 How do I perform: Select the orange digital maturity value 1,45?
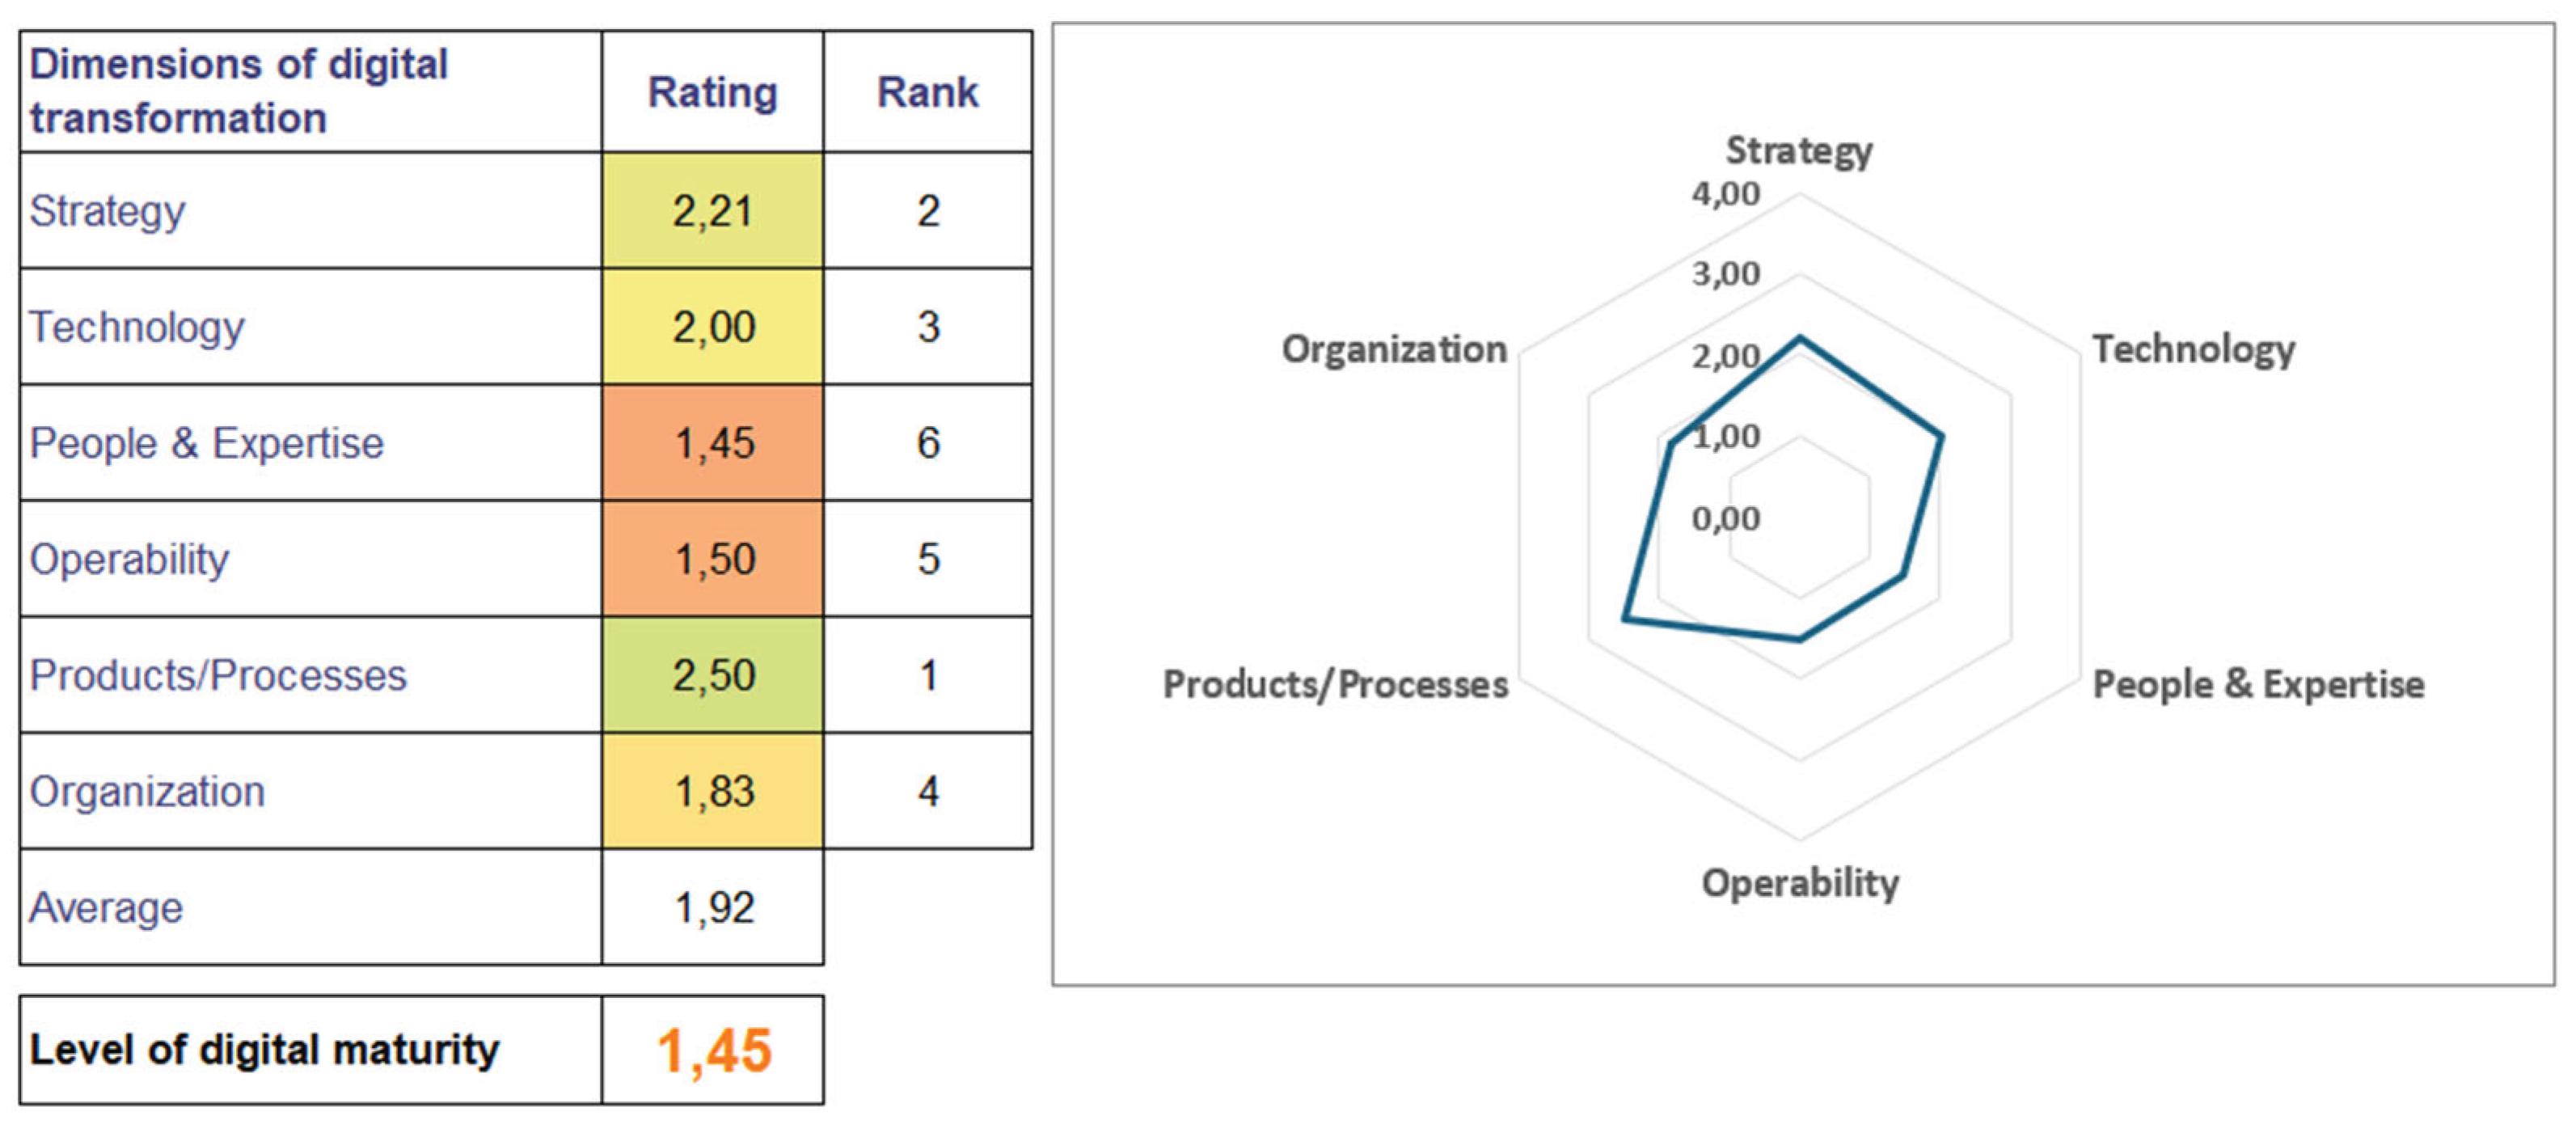click(x=713, y=1050)
